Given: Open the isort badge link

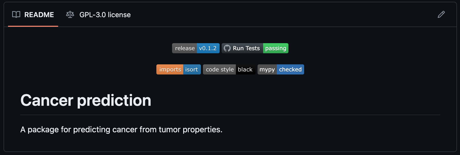Looking at the screenshot, I should pos(192,69).
